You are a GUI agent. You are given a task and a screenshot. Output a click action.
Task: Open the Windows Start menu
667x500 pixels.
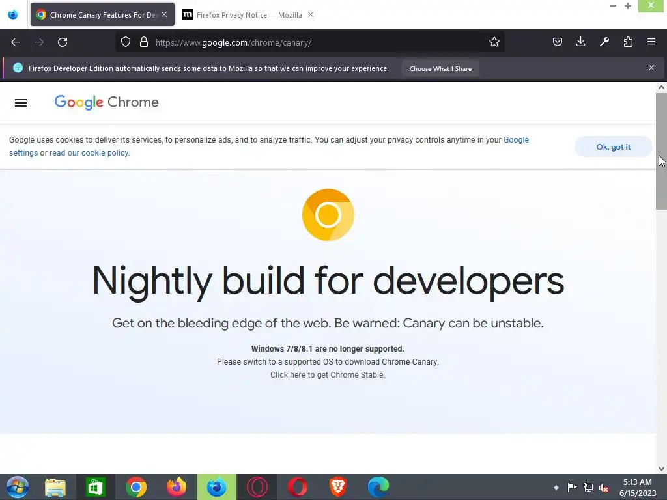[x=18, y=487]
